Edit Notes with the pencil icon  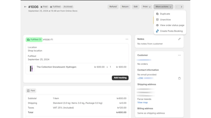point(179,39)
